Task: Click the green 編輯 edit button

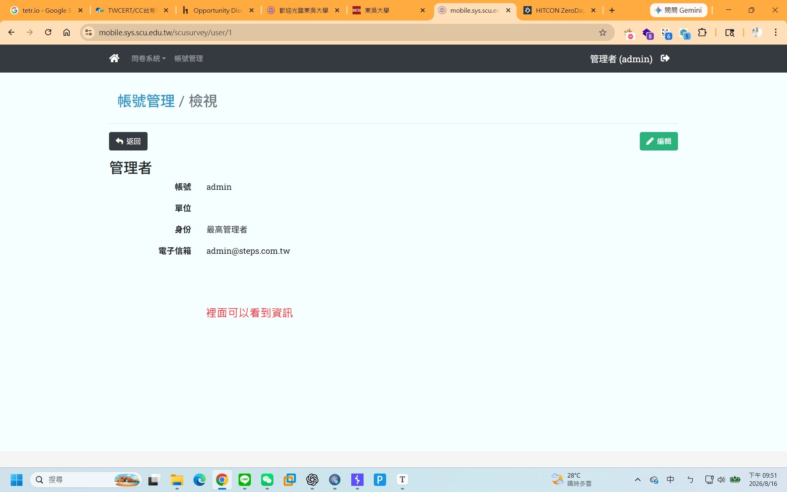Action: pyautogui.click(x=659, y=141)
